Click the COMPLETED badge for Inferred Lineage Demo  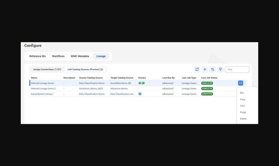click(x=207, y=83)
